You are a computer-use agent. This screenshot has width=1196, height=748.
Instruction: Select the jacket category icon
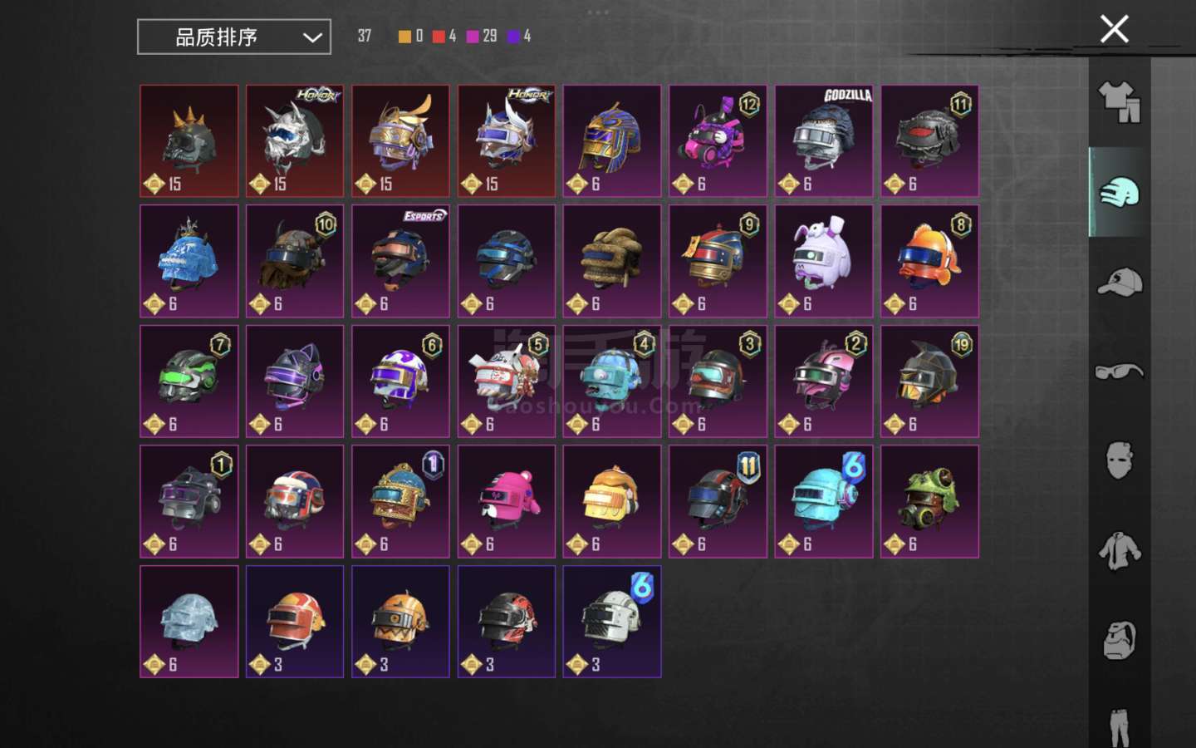[x=1120, y=550]
